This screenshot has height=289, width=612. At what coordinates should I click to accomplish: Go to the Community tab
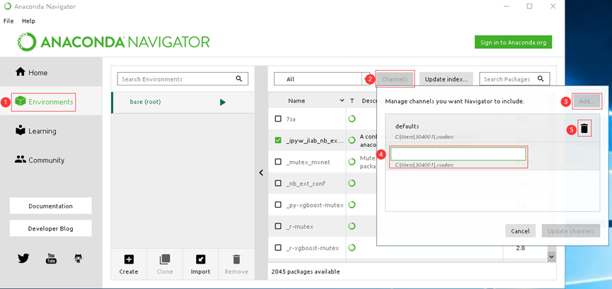tap(40, 160)
